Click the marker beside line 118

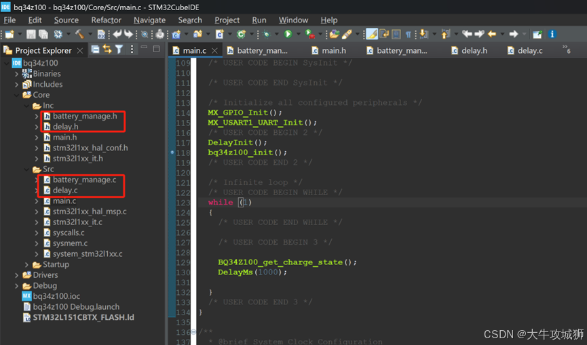pyautogui.click(x=172, y=153)
